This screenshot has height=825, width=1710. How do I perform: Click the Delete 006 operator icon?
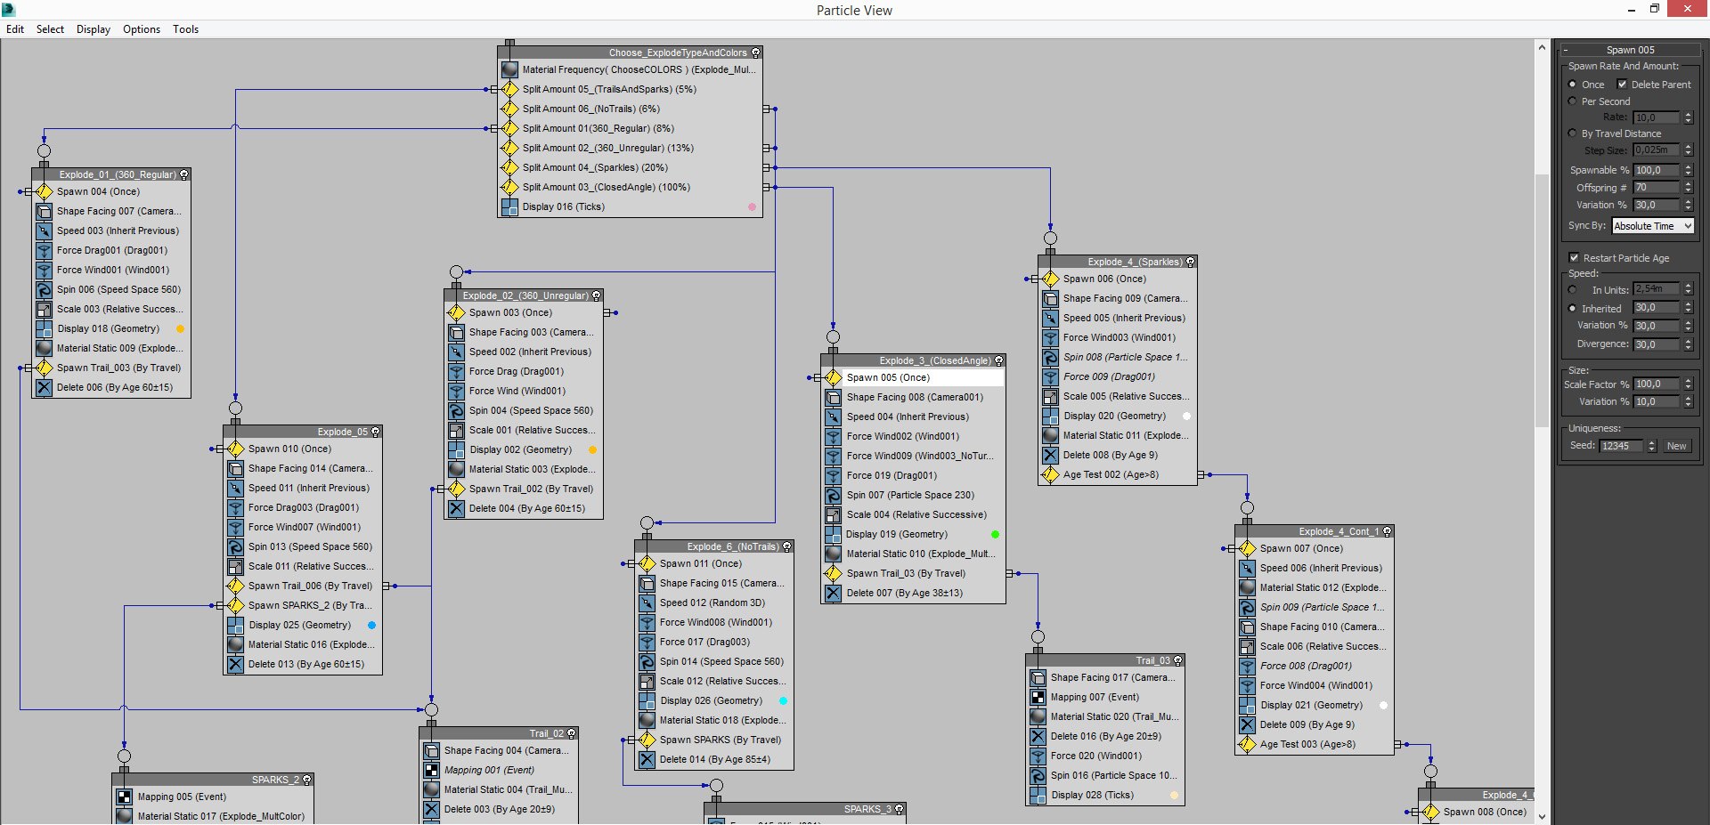pyautogui.click(x=44, y=387)
